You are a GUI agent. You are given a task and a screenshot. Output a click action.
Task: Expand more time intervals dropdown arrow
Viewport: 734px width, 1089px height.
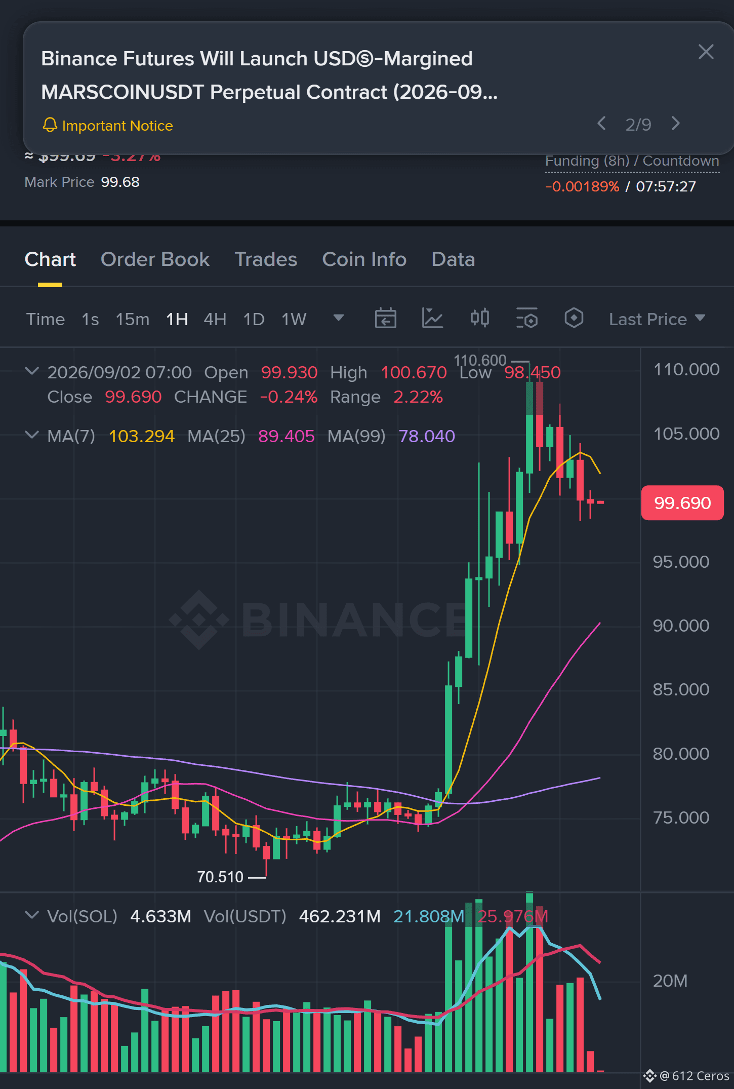(339, 318)
